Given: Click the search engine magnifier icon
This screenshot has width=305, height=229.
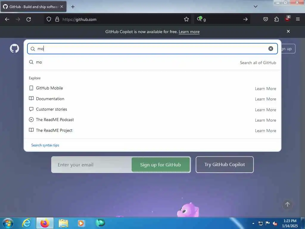Looking at the screenshot, I should pos(200,19).
